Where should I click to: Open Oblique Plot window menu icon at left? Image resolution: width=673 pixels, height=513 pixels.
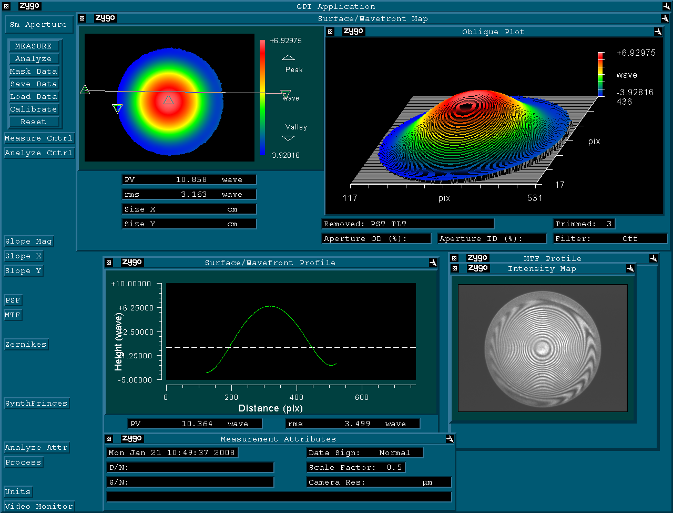[x=330, y=32]
